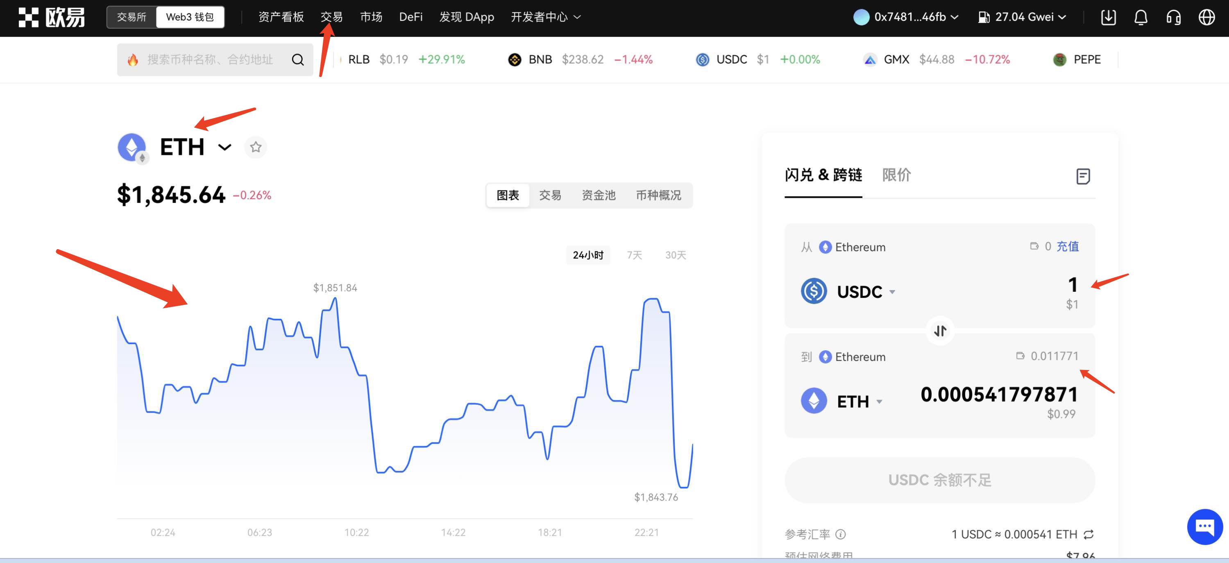Image resolution: width=1229 pixels, height=563 pixels.
Task: Switch to the 交易所 exchange toggle
Action: tap(132, 17)
